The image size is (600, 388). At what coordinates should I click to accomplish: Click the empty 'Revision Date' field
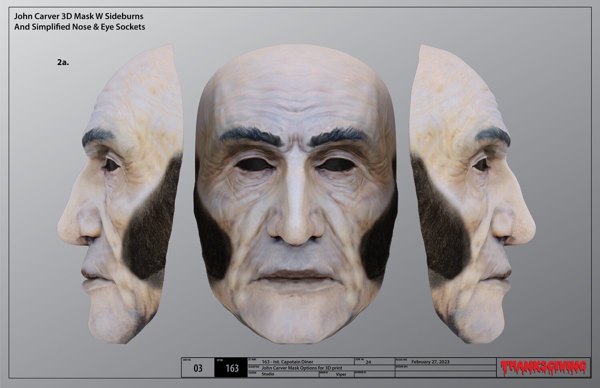coord(446,368)
